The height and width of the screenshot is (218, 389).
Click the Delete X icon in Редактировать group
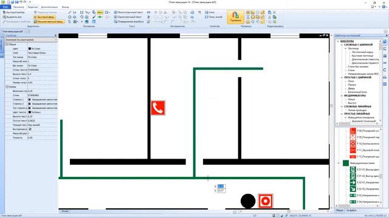point(274,12)
